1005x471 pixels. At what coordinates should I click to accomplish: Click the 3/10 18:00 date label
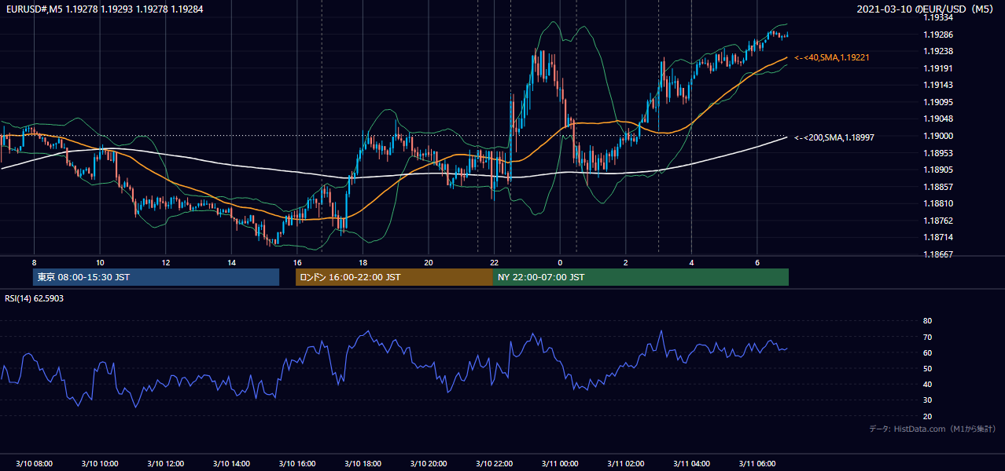[x=363, y=464]
